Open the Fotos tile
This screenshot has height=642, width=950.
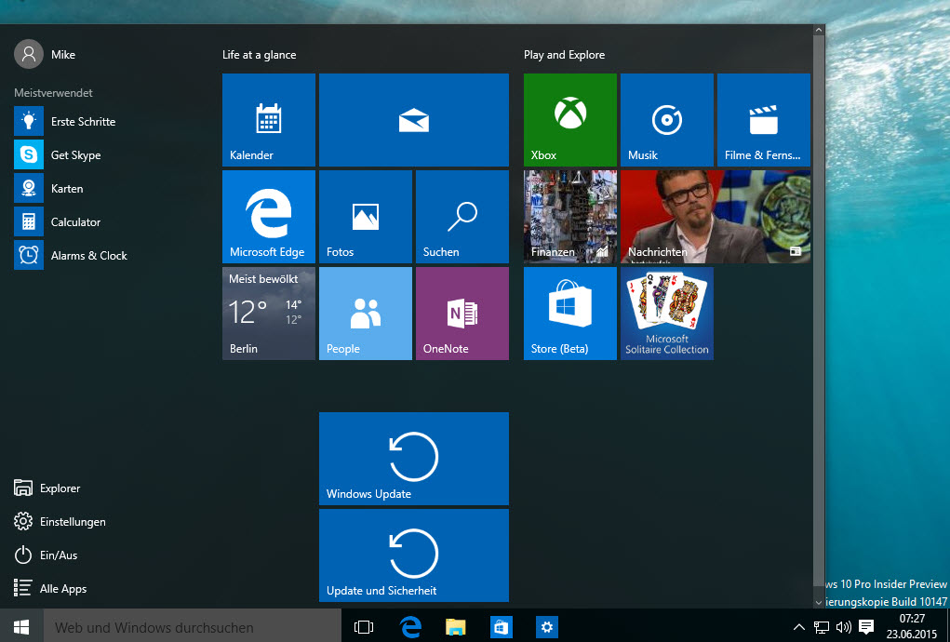(366, 217)
